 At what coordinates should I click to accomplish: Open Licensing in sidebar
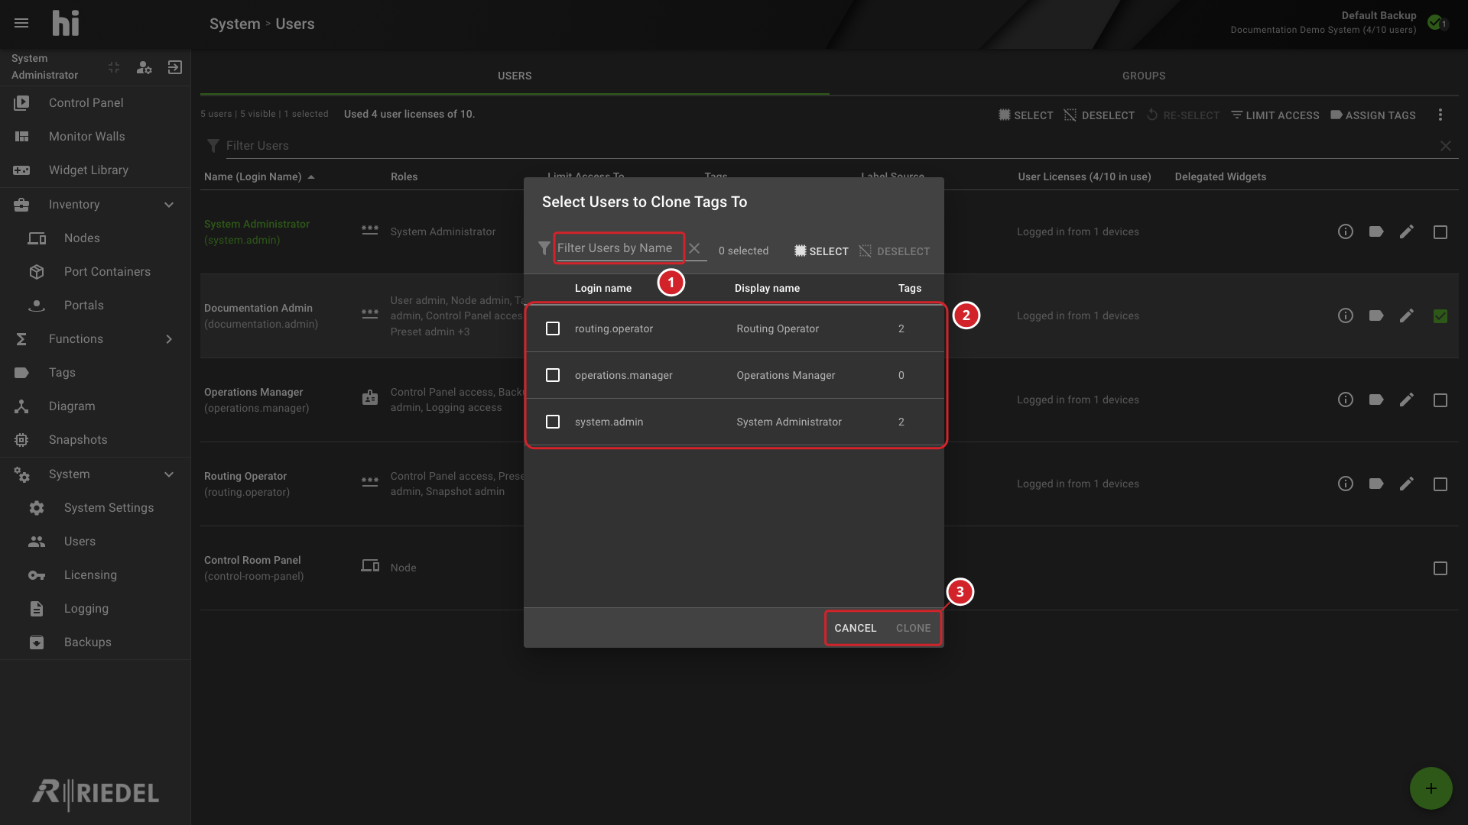click(96, 575)
